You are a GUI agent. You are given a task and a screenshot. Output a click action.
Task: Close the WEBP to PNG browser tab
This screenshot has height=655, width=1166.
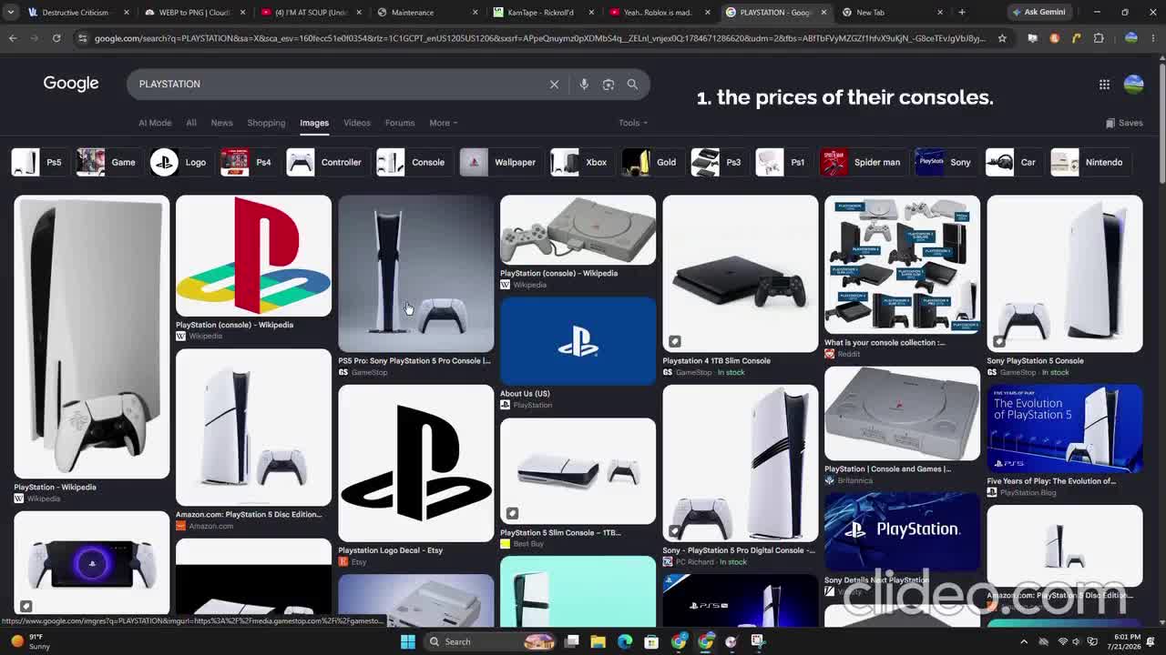pyautogui.click(x=242, y=12)
